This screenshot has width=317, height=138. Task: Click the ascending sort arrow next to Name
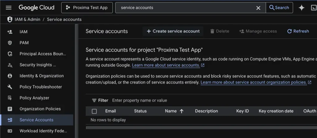[x=181, y=111]
